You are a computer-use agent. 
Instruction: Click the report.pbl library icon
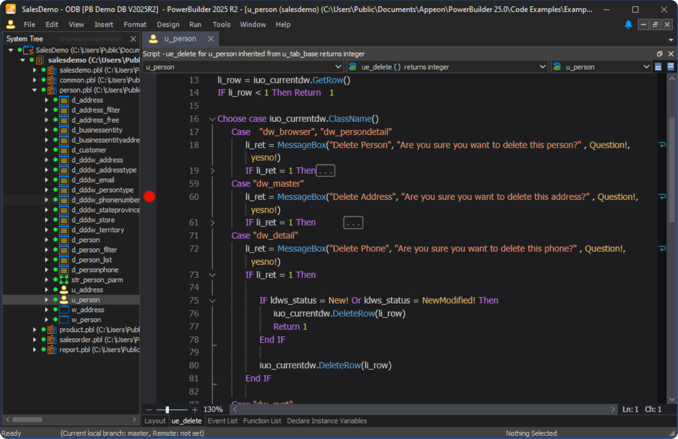pyautogui.click(x=51, y=350)
